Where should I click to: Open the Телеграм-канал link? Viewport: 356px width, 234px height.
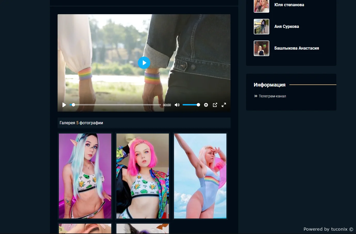pos(272,96)
